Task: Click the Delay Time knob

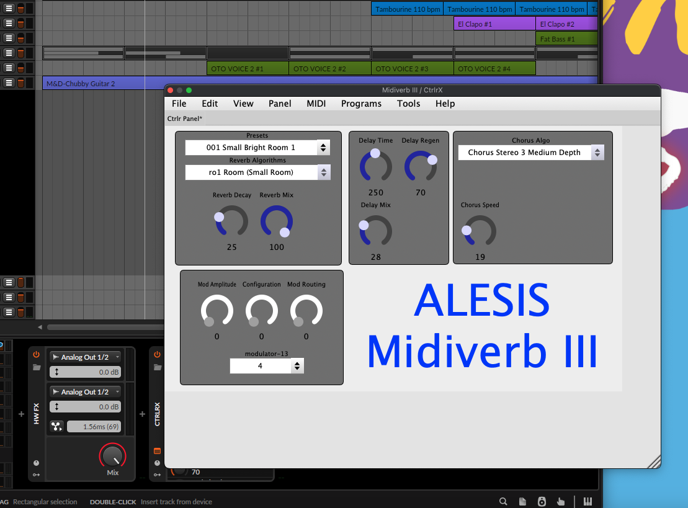Action: click(375, 167)
